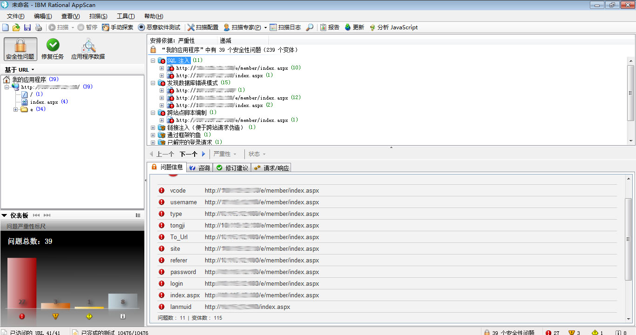
Task: Click the password parameter row
Action: point(387,272)
